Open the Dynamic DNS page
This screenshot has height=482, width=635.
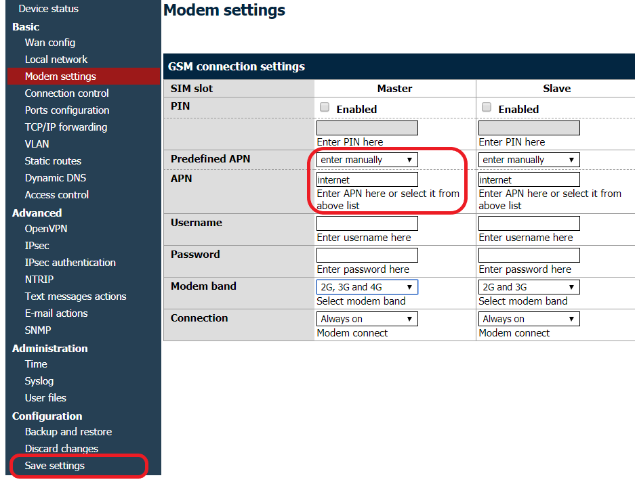pos(56,178)
